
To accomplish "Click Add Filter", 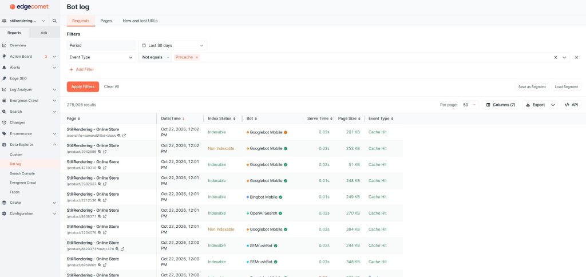I will click(81, 69).
